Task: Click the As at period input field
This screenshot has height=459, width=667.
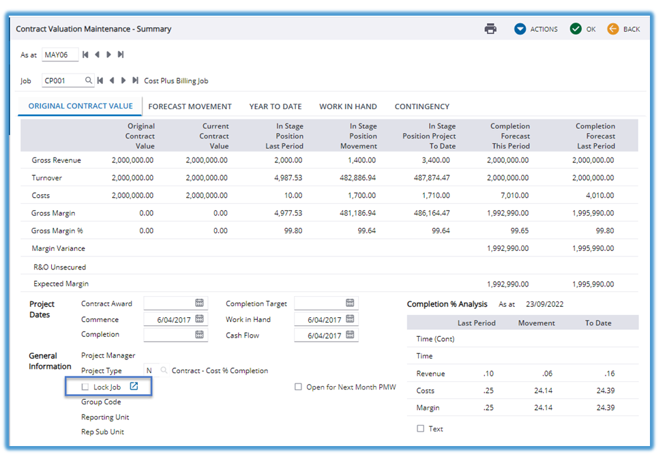Action: (59, 55)
